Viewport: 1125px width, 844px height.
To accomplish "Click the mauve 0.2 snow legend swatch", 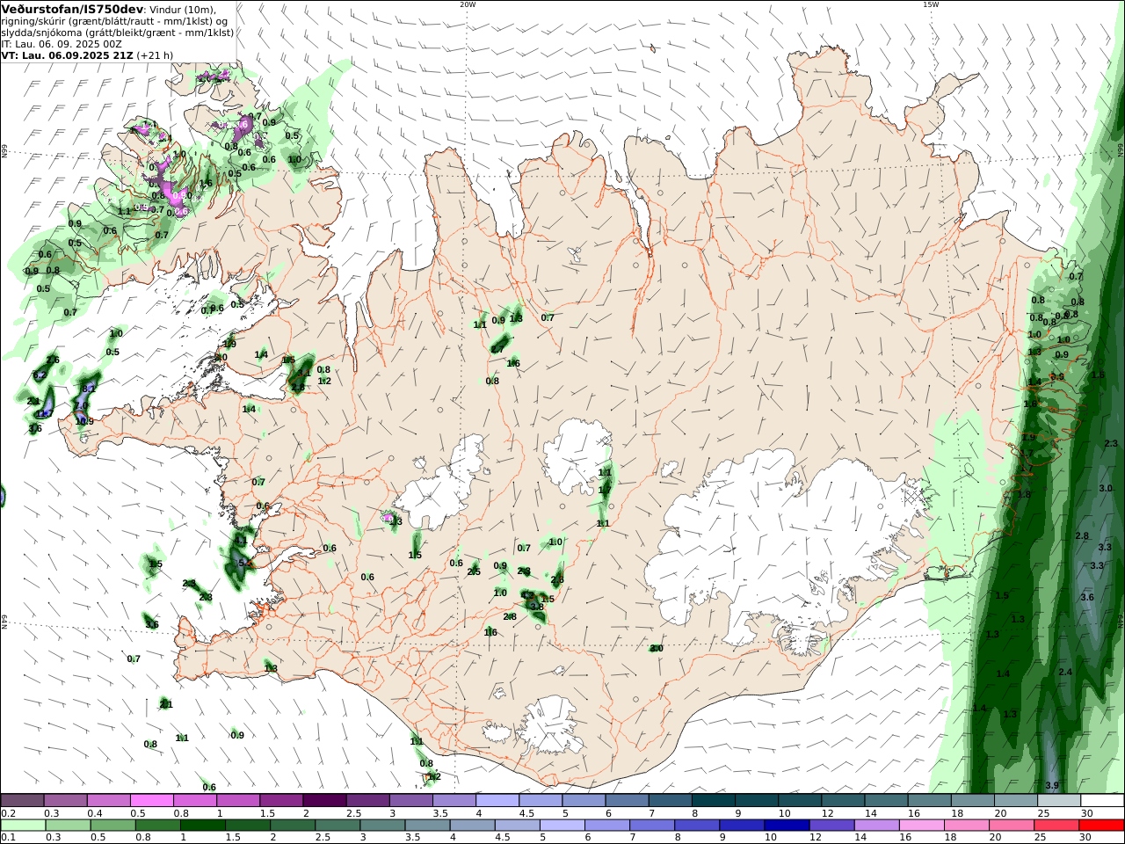I will [x=22, y=801].
